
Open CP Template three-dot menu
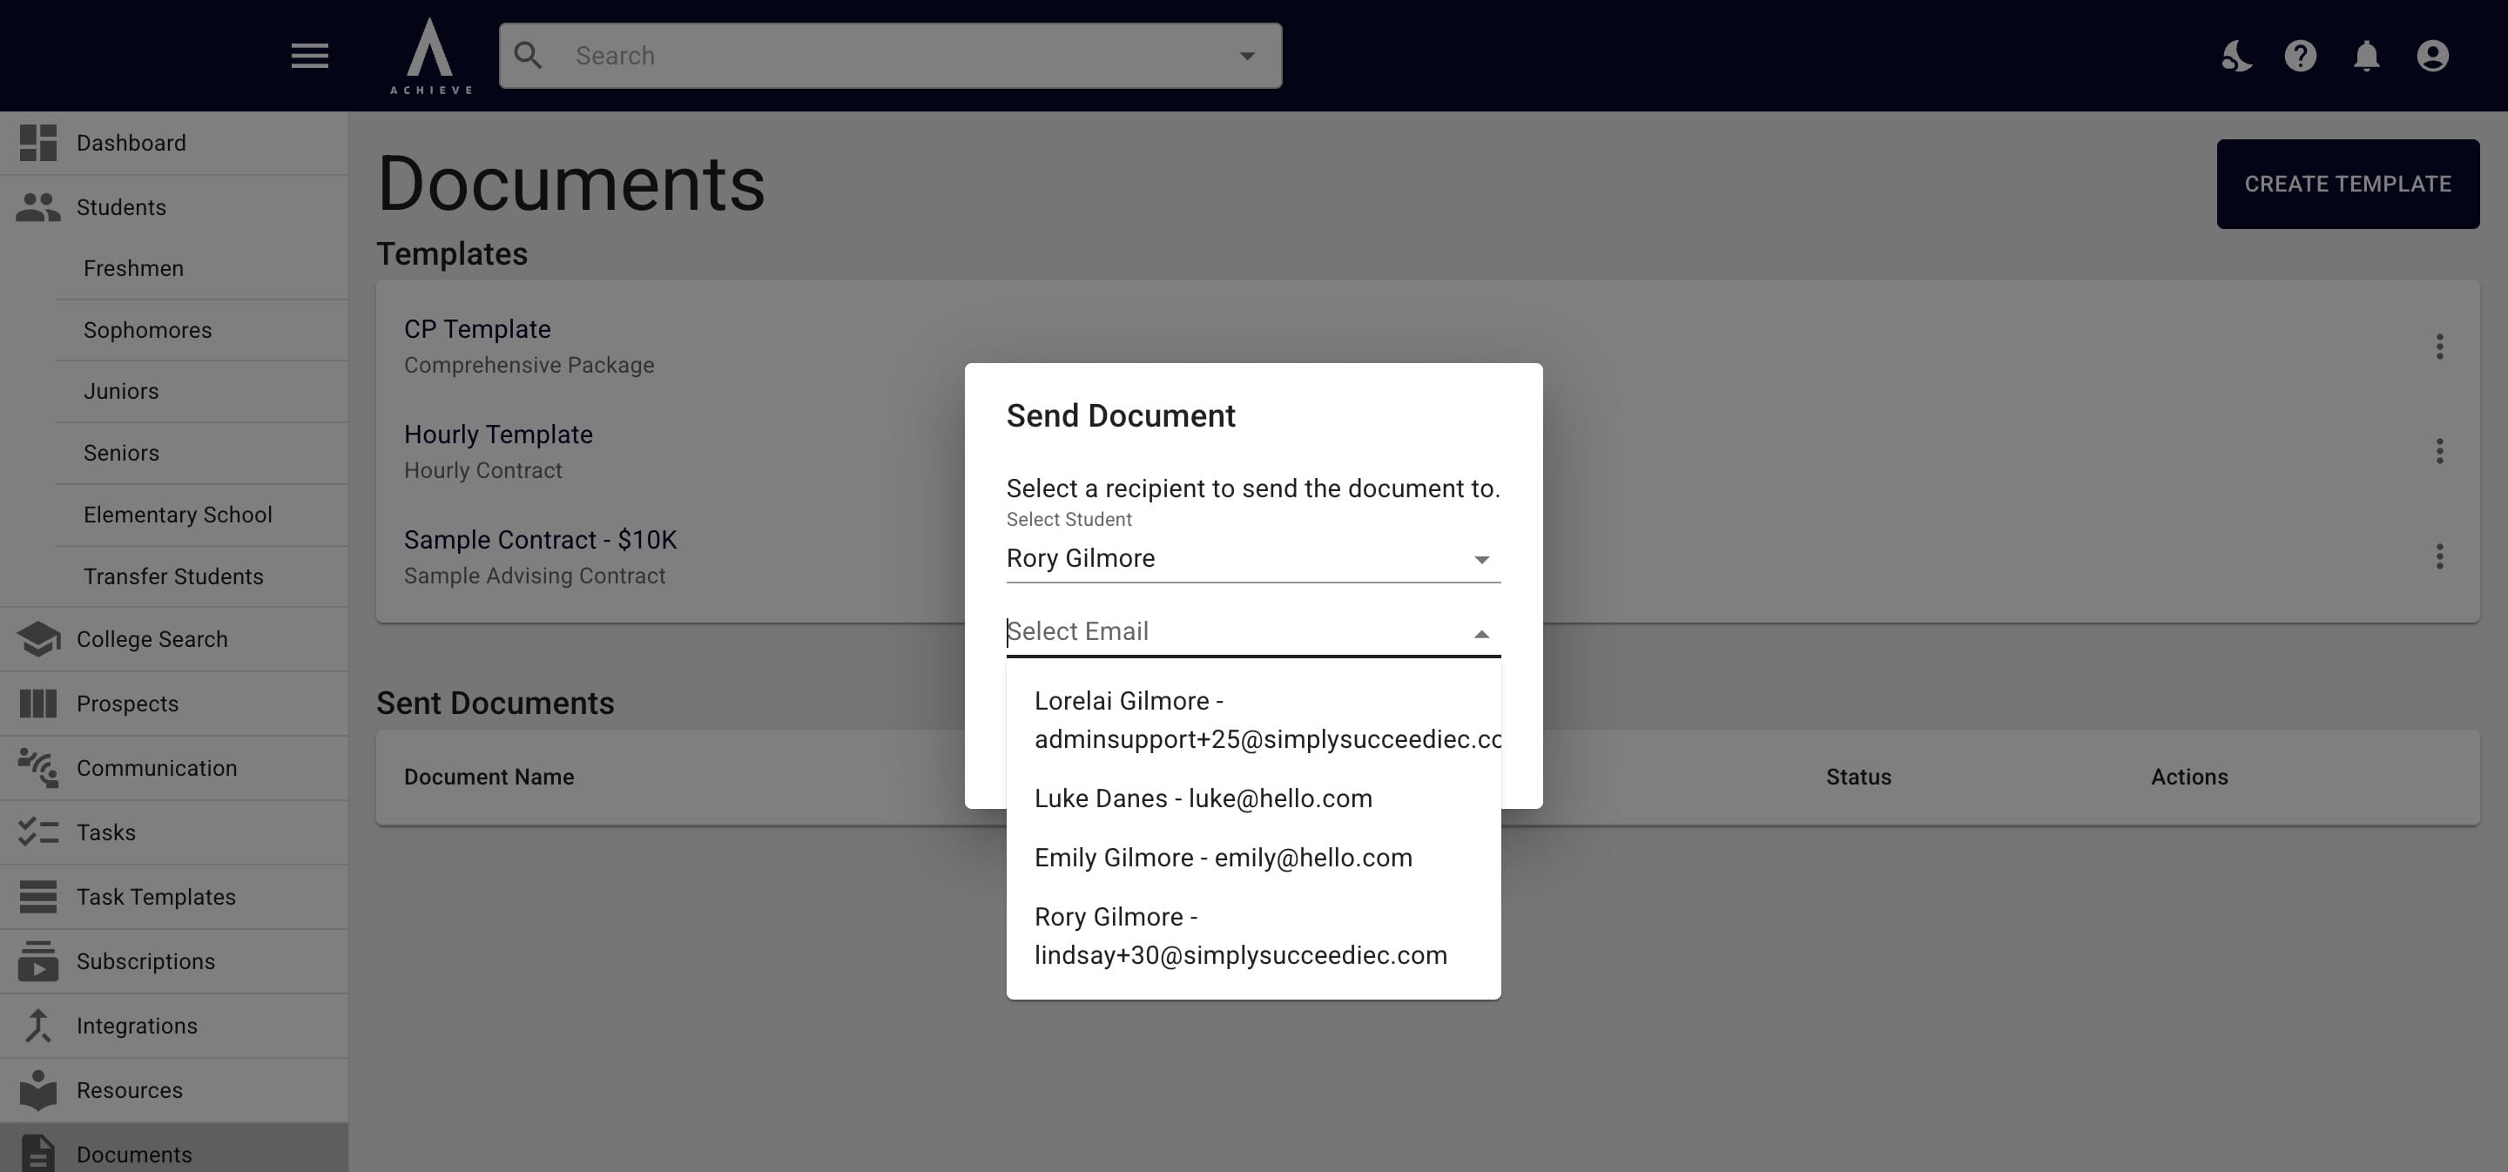click(x=2440, y=347)
